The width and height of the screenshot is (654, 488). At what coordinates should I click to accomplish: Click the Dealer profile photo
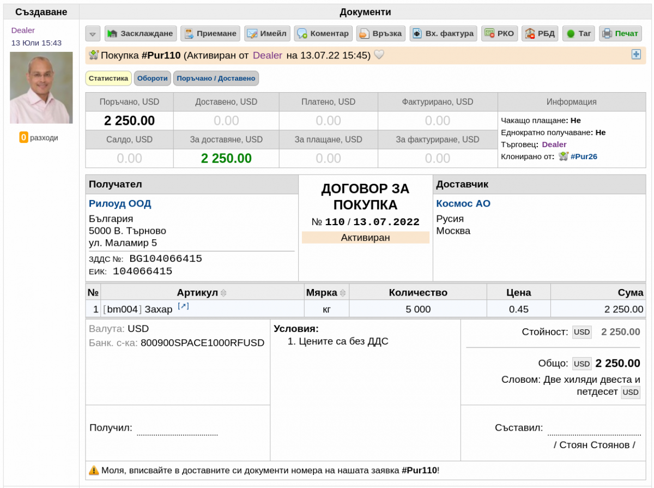(41, 88)
